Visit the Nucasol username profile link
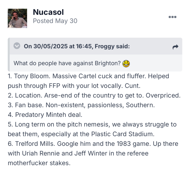The height and width of the screenshot is (174, 190). [48, 12]
